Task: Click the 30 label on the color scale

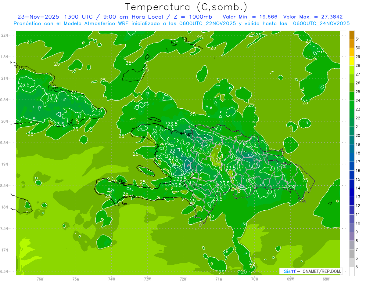Action: coord(358,48)
